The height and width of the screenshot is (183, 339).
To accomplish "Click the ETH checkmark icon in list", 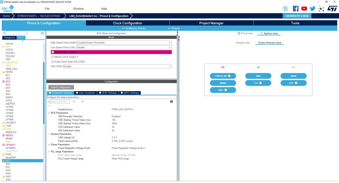I will [x=3, y=47].
